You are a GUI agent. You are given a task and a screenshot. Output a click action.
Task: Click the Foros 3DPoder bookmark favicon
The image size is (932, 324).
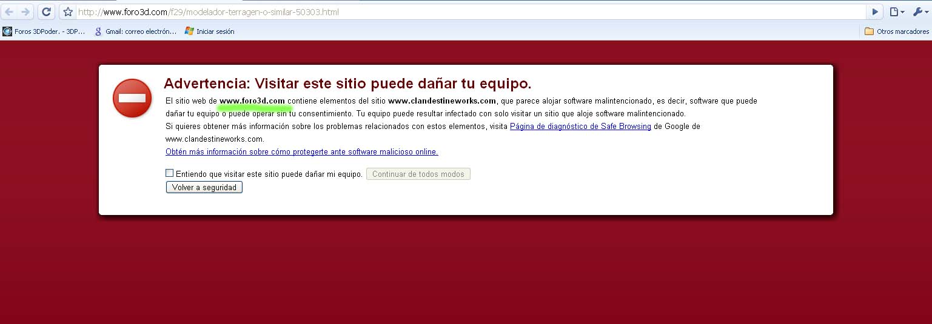(7, 31)
